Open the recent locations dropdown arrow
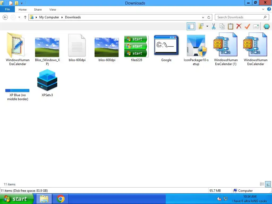 [19, 17]
